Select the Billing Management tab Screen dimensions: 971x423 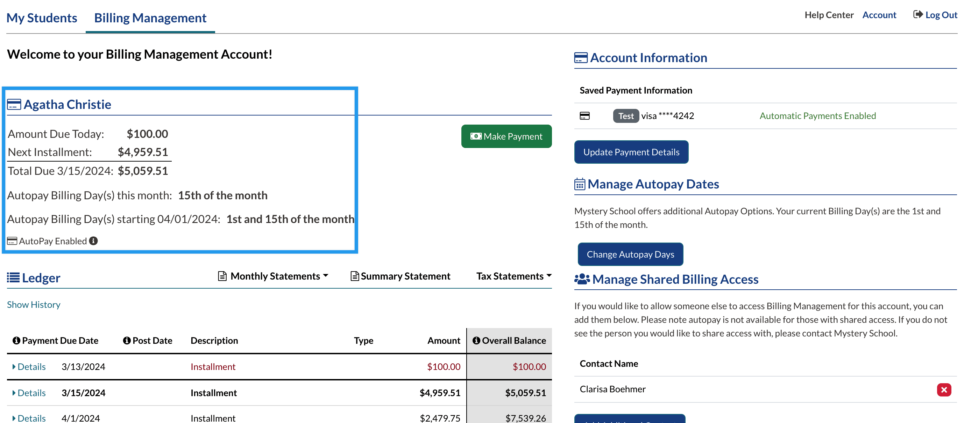150,18
